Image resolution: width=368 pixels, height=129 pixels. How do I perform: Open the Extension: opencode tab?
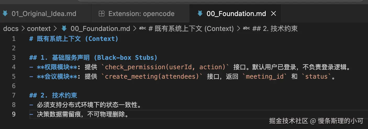141,14
